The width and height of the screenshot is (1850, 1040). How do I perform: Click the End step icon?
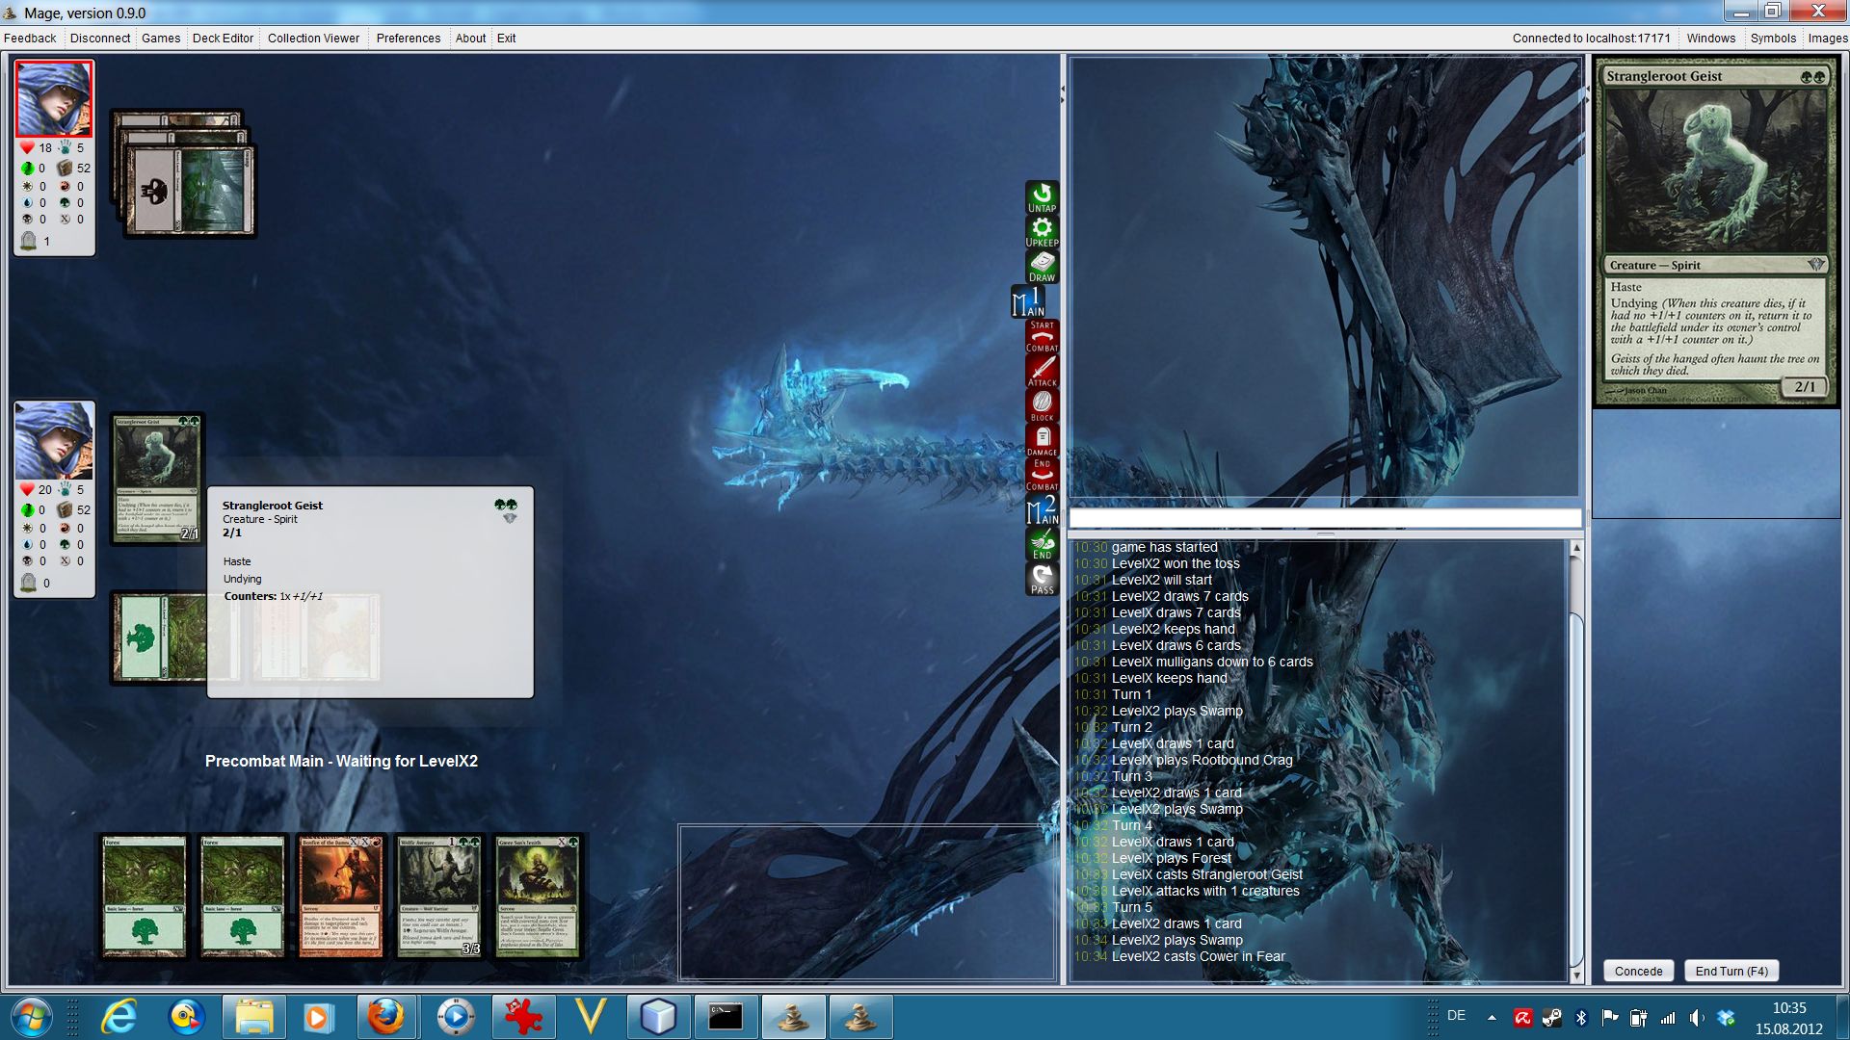1042,544
